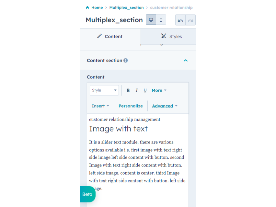Open the More formatting dropdown

(159, 90)
